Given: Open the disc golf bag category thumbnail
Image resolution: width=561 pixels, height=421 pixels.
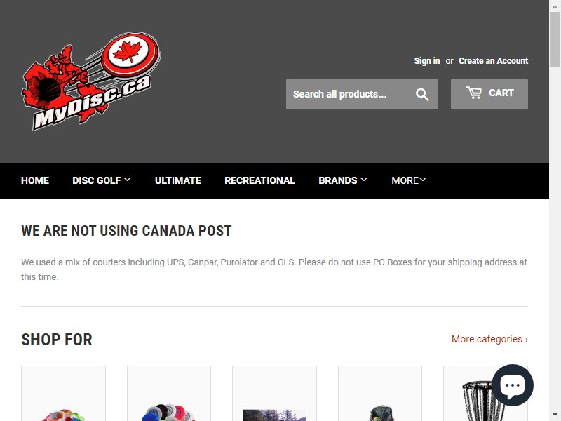Looking at the screenshot, I should point(380,394).
